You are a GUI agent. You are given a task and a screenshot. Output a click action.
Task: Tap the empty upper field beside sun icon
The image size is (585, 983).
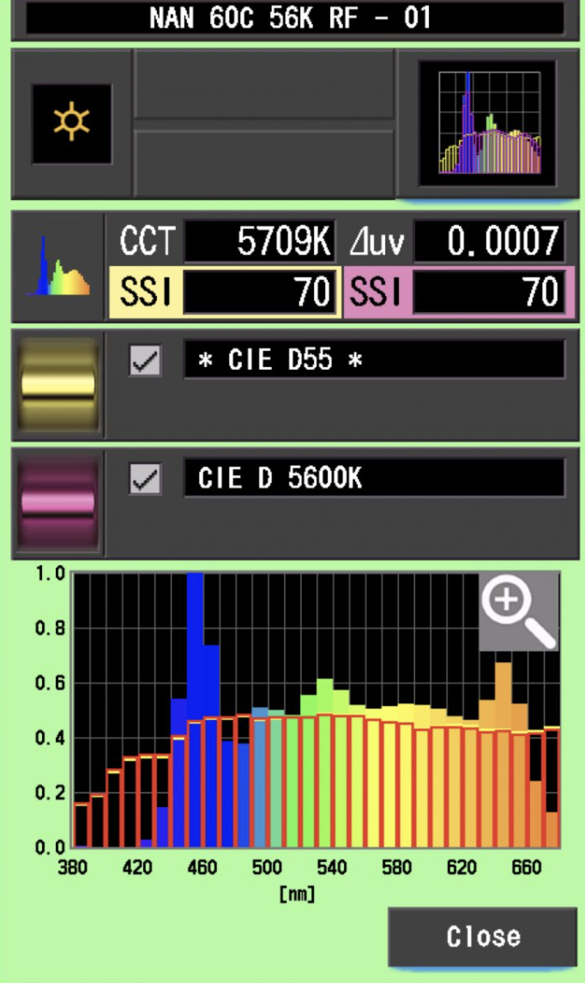click(x=264, y=85)
